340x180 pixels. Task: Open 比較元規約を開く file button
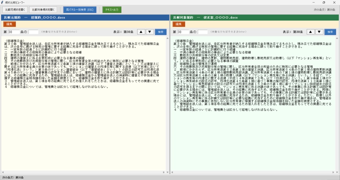[15, 10]
